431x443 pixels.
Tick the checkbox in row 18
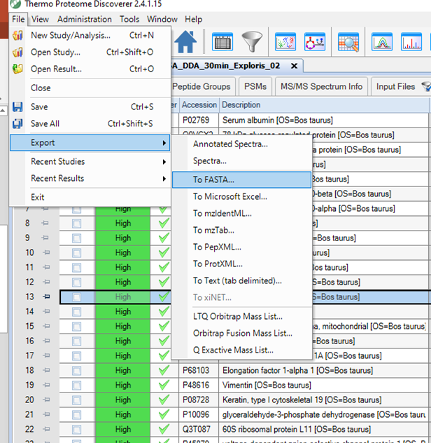[76, 371]
